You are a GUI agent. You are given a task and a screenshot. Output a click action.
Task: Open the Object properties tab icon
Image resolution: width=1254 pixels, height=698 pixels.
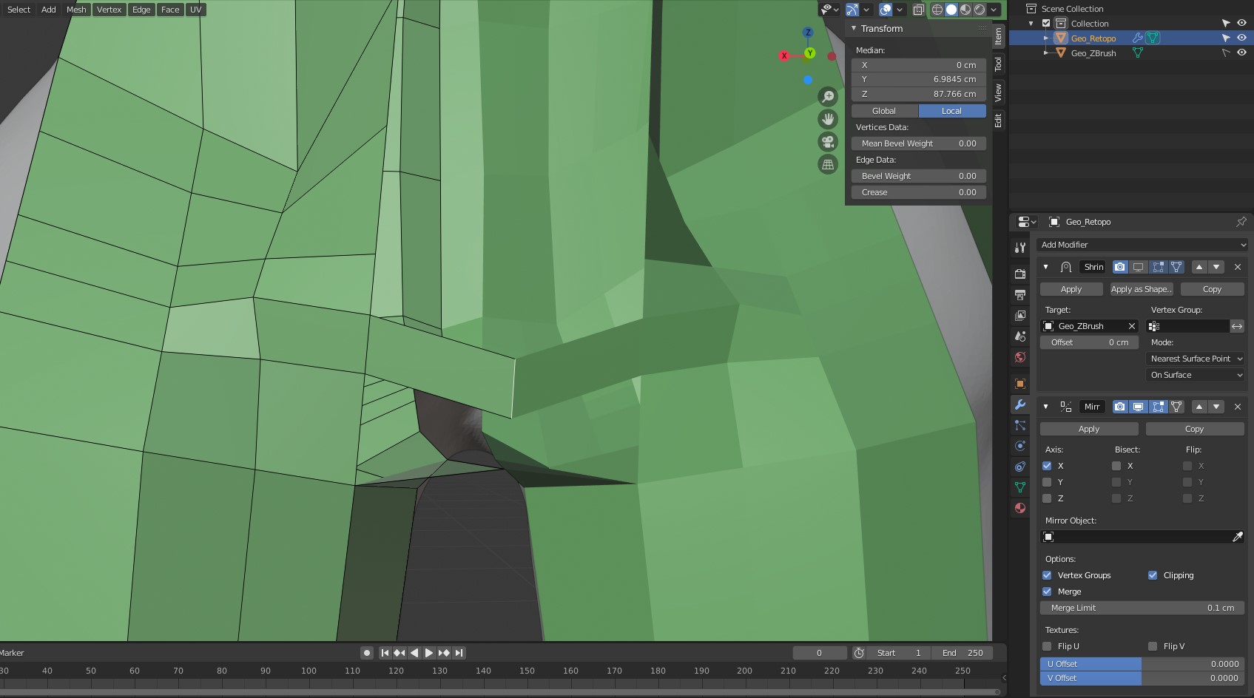pyautogui.click(x=1020, y=384)
